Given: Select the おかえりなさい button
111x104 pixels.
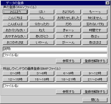Looking at the screenshot, I should (x=15, y=30).
